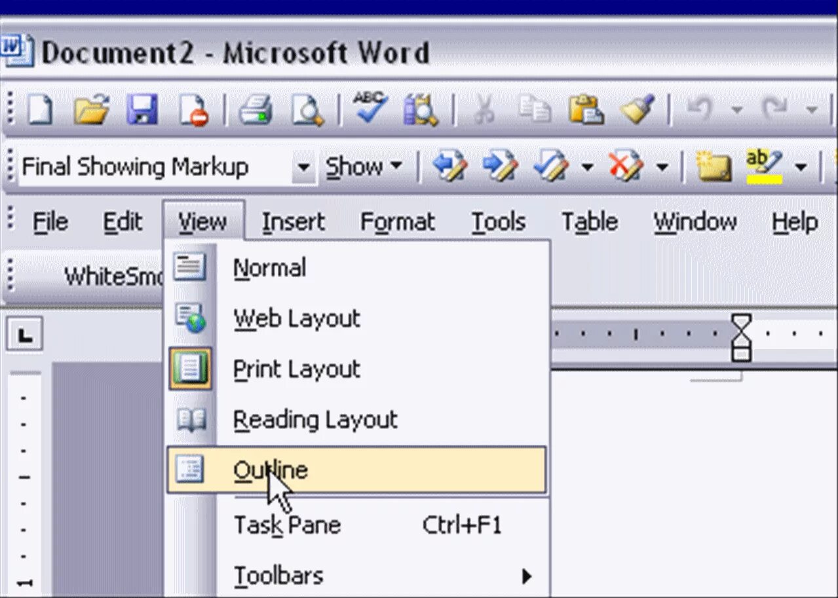The image size is (838, 598).
Task: Open the Help menu
Action: point(795,223)
